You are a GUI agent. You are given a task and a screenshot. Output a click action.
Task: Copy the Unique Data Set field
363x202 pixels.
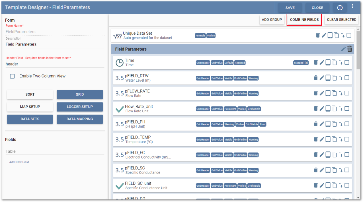pyautogui.click(x=336, y=35)
